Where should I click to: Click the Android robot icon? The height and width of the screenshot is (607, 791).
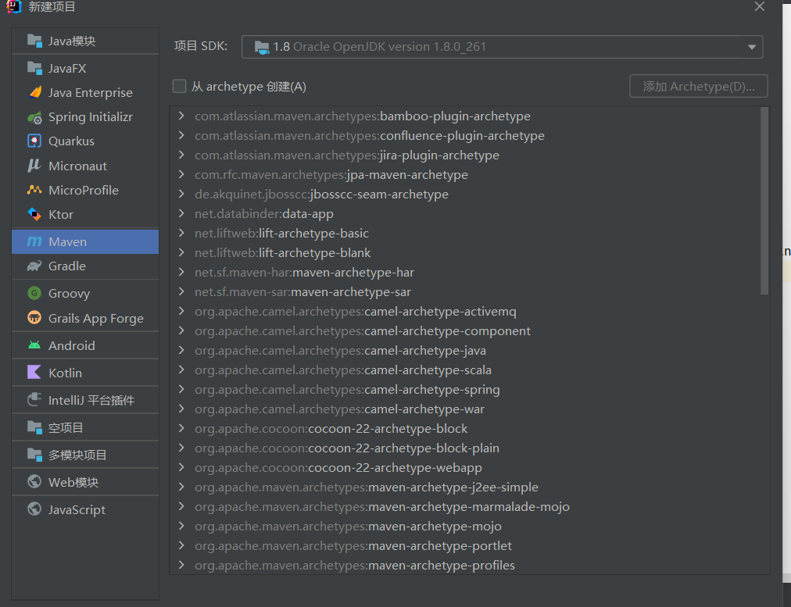point(34,345)
